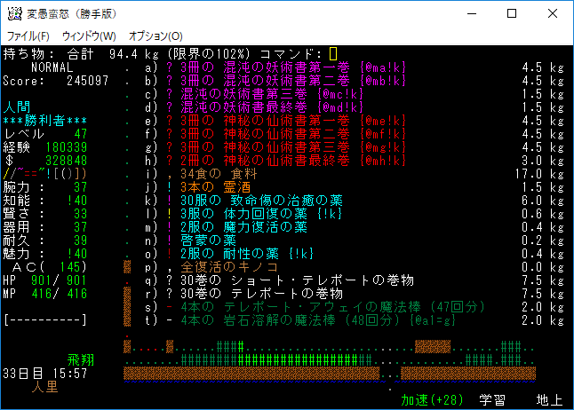
Task: Click the 加速(+28) status indicator
Action: pyautogui.click(x=434, y=400)
